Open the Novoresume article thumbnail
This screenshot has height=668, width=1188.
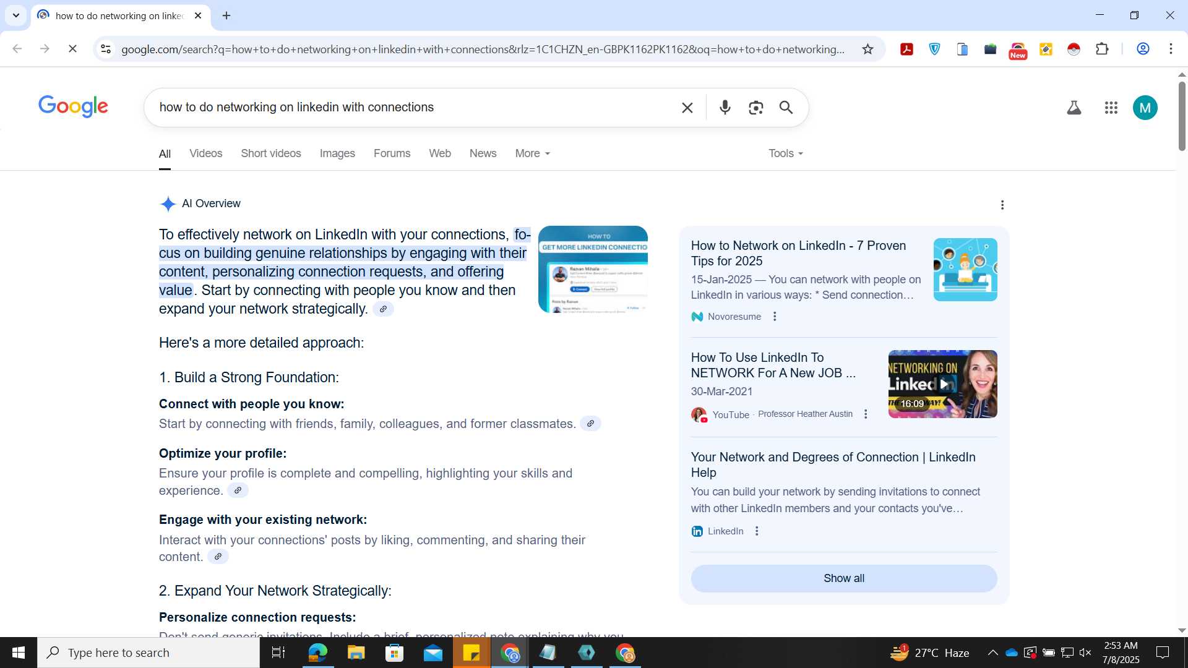tap(965, 270)
